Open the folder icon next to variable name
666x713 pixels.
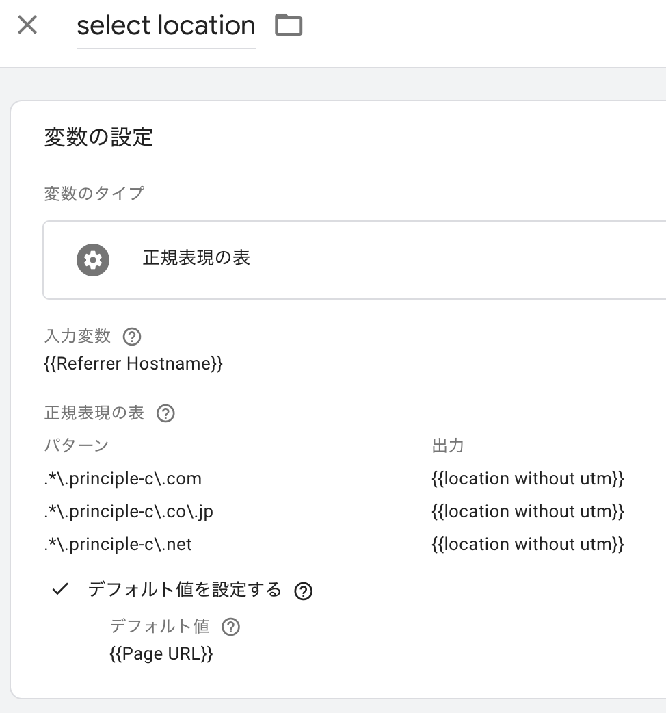289,25
